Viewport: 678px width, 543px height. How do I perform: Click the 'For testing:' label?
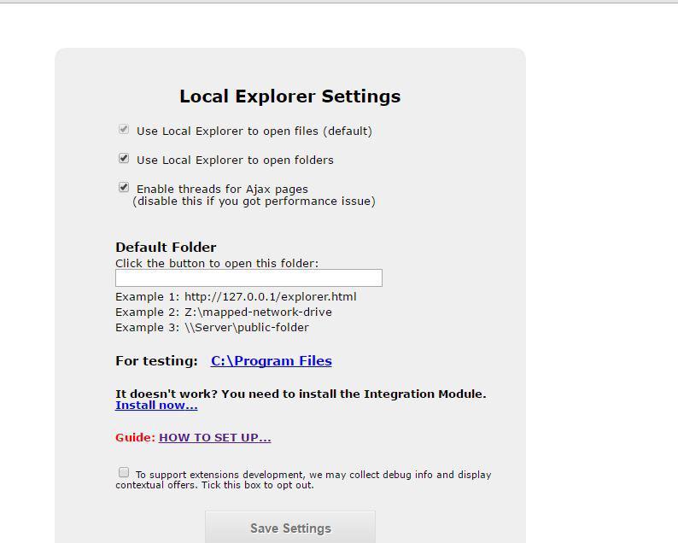tap(156, 361)
